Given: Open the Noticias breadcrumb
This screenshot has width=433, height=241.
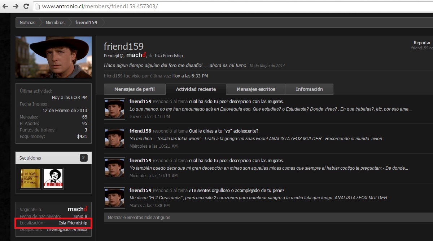Looking at the screenshot, I should 27,22.
